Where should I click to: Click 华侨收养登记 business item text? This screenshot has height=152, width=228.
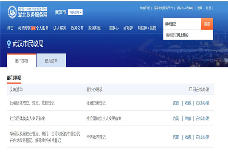tap(96, 137)
